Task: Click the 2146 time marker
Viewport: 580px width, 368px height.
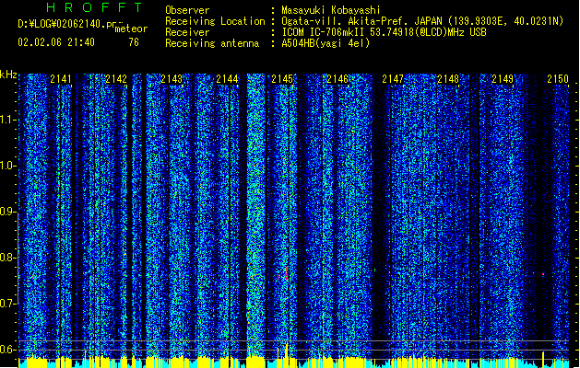Action: (x=337, y=79)
